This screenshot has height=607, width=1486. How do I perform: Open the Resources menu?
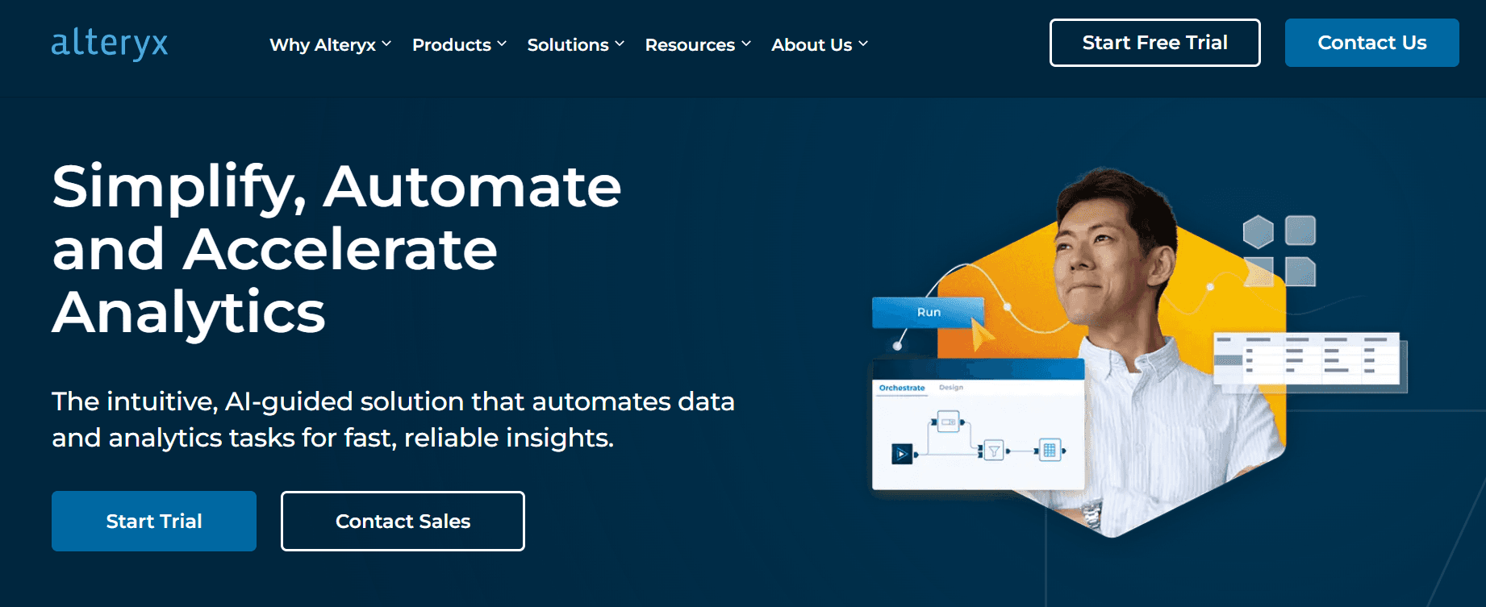click(x=699, y=44)
